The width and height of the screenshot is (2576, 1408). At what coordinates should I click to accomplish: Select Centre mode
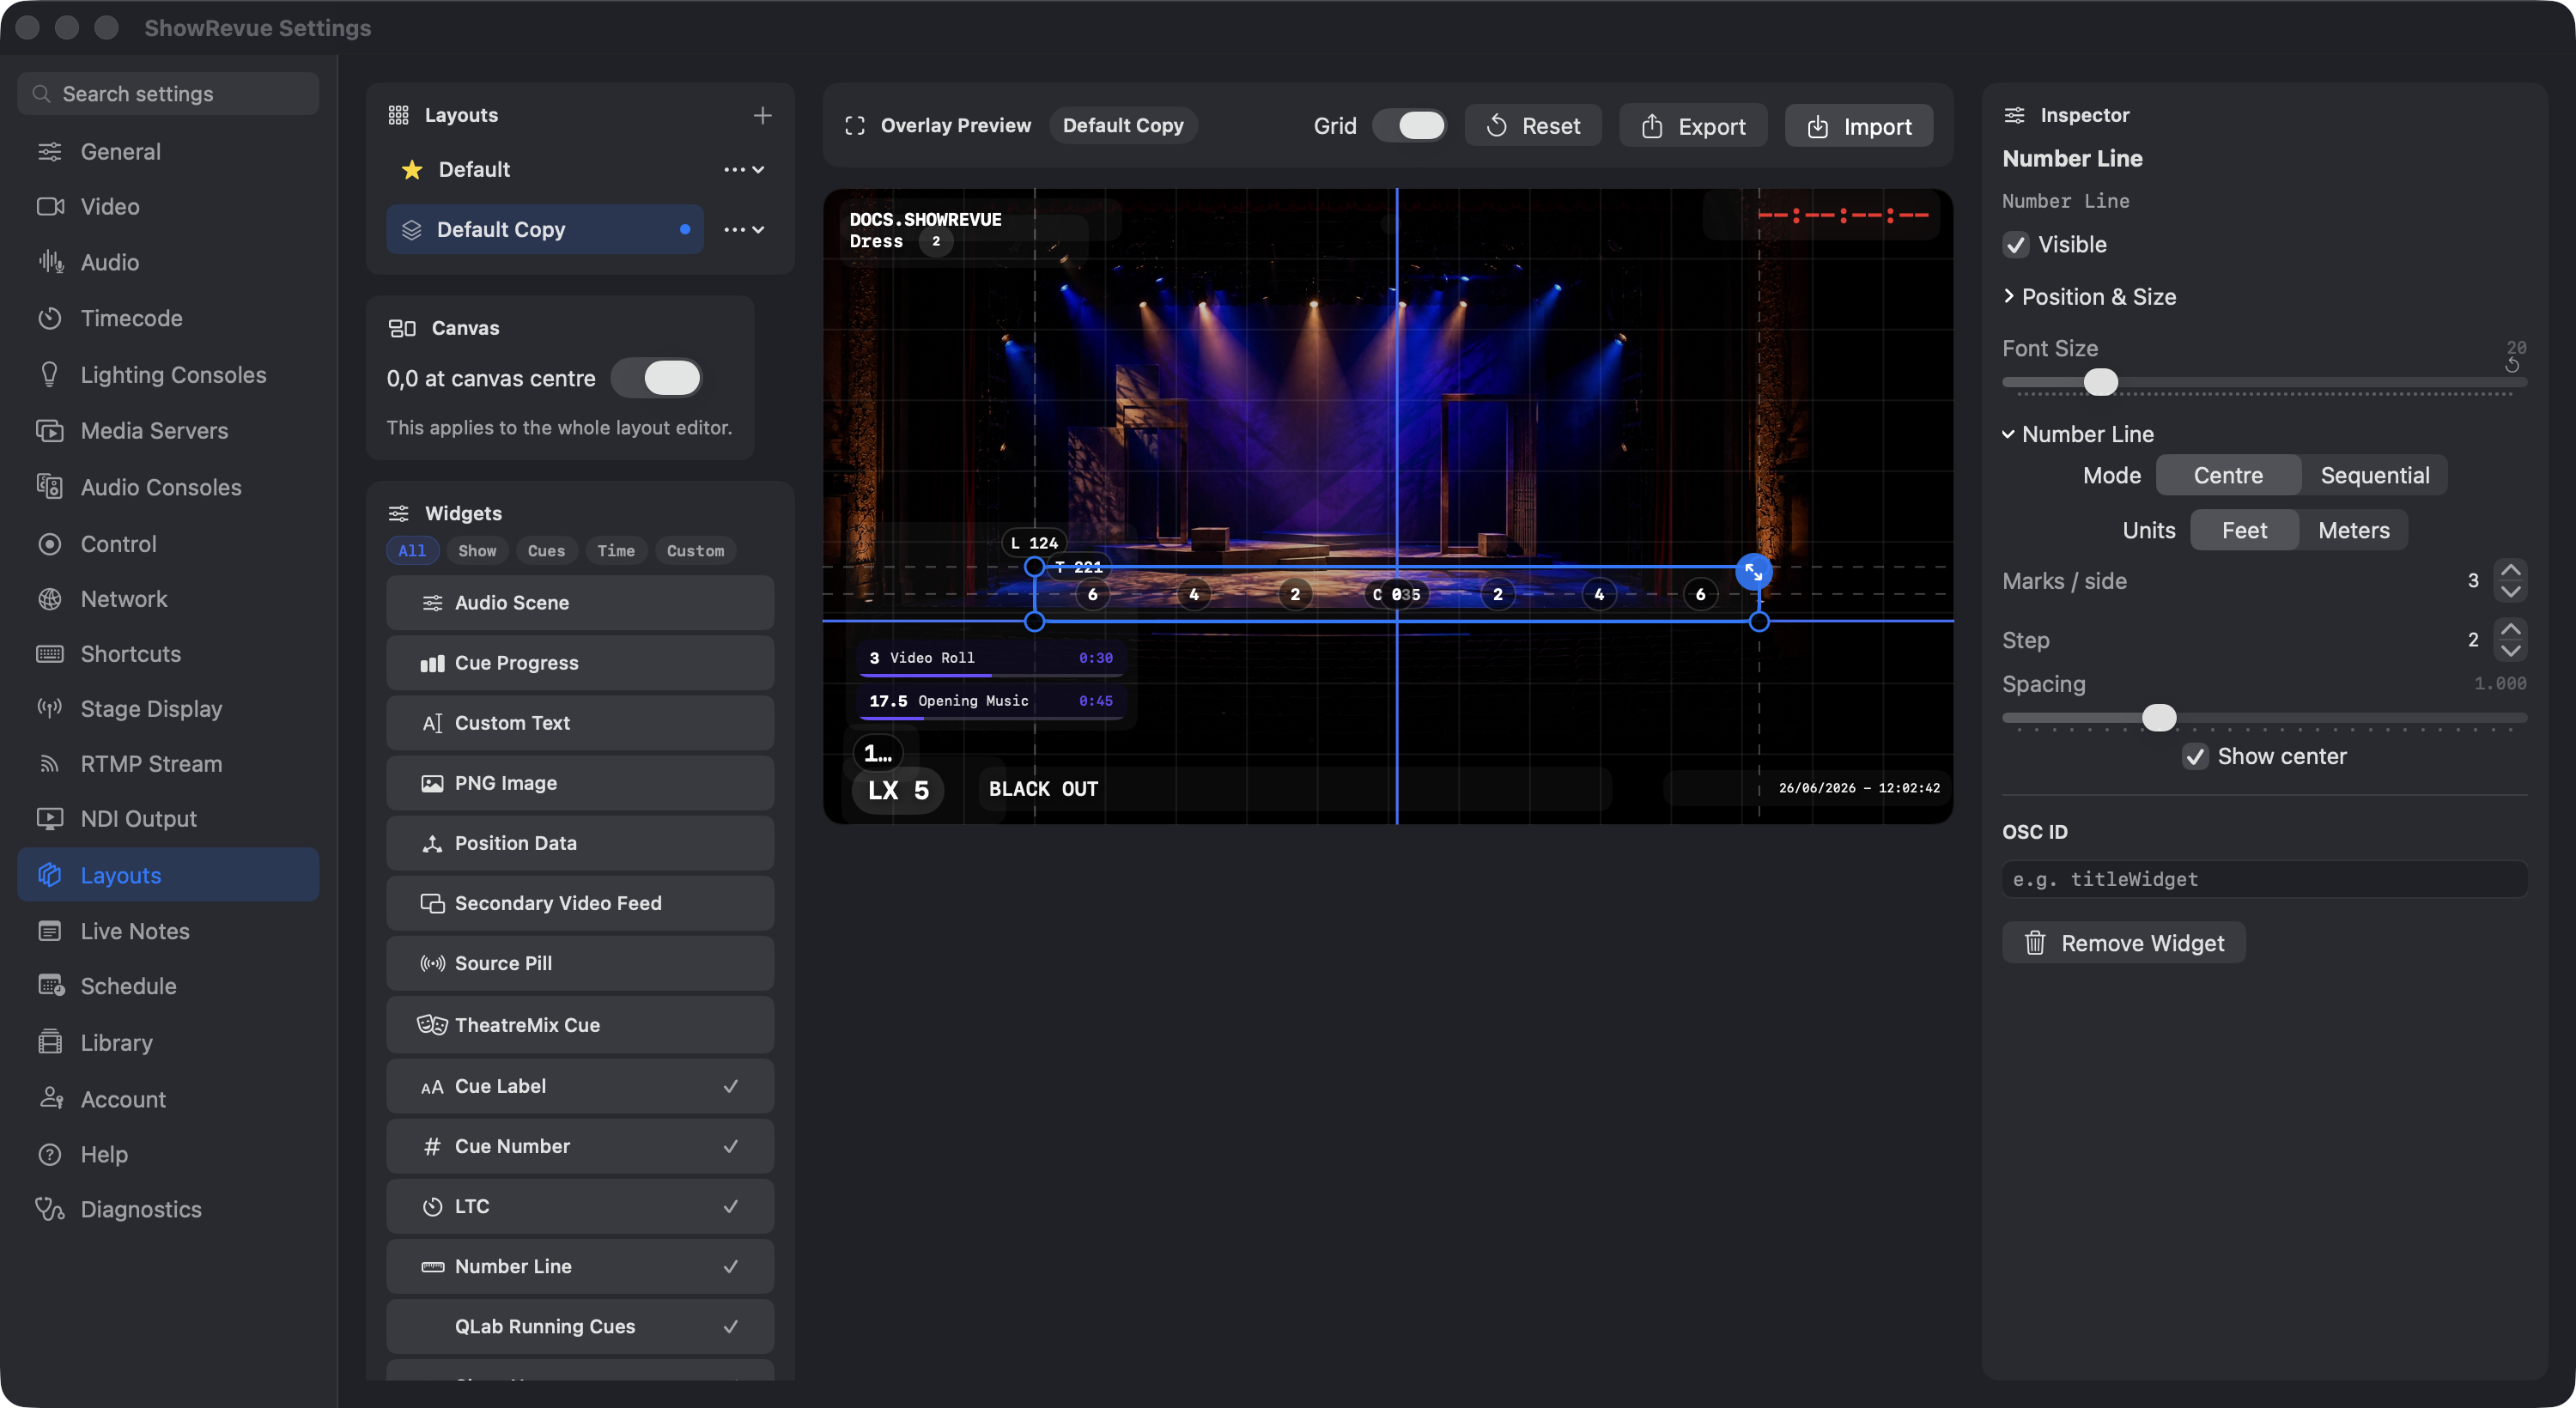(x=2227, y=476)
